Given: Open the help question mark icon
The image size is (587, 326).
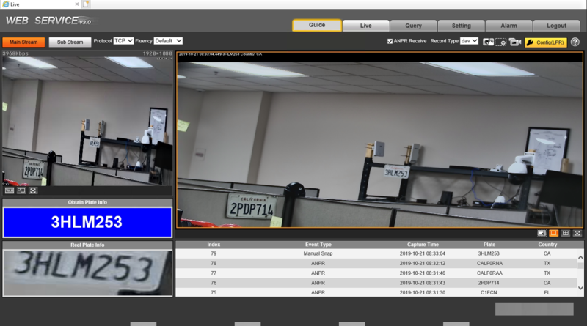Looking at the screenshot, I should [575, 42].
